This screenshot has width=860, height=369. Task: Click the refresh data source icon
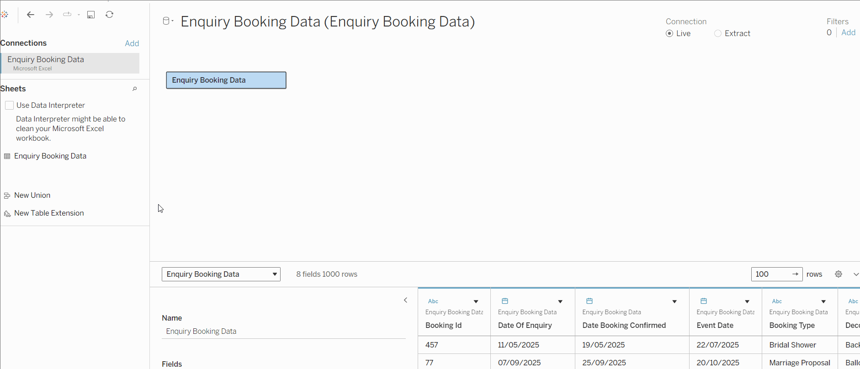[x=109, y=15]
